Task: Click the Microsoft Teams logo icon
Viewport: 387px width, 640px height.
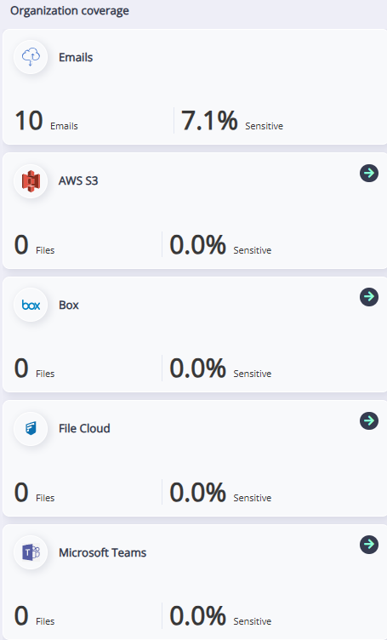Action: pos(31,552)
